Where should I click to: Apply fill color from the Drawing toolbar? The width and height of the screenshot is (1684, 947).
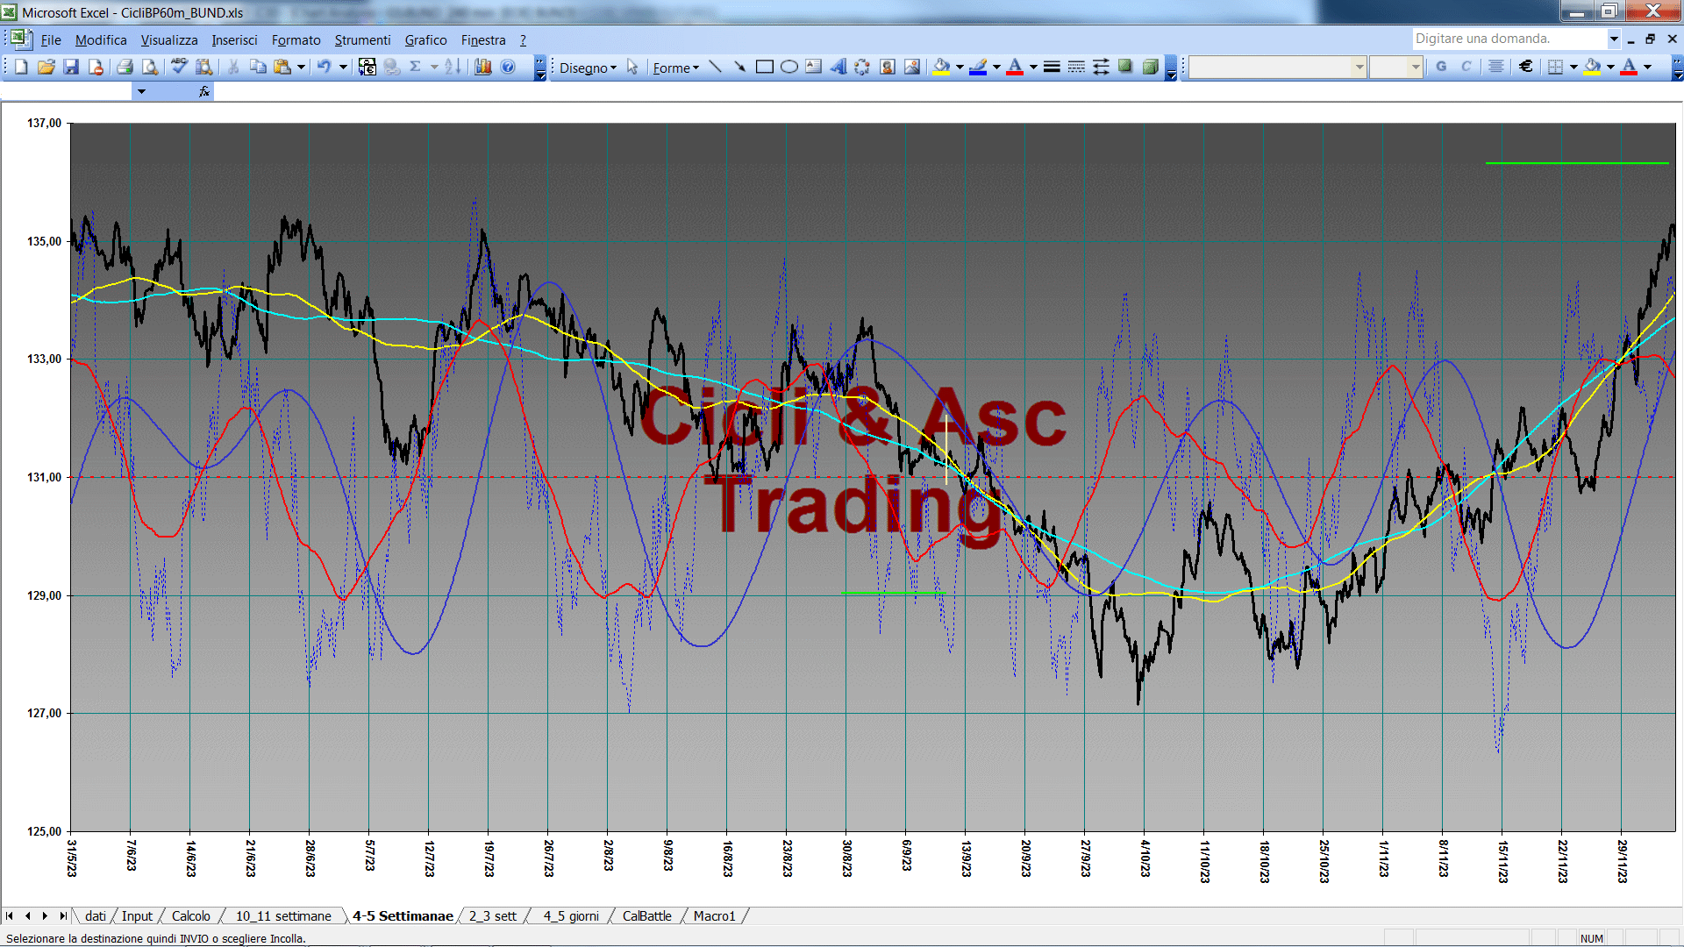(942, 67)
